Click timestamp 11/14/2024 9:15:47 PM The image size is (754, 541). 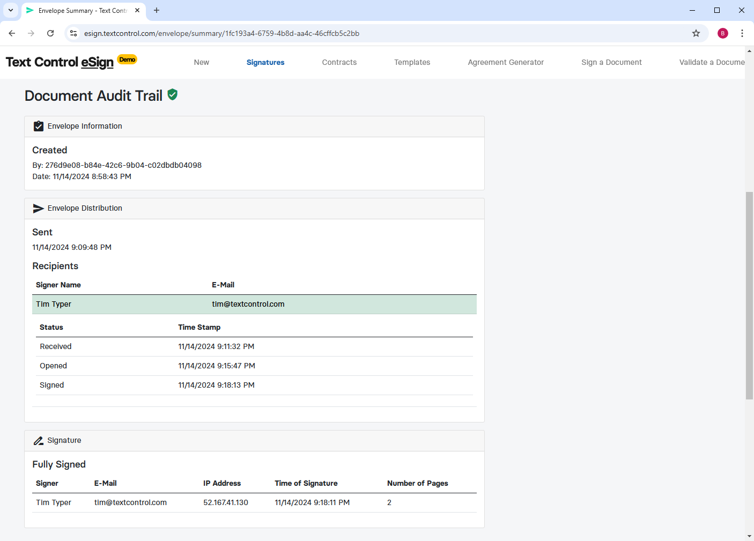pyautogui.click(x=217, y=366)
